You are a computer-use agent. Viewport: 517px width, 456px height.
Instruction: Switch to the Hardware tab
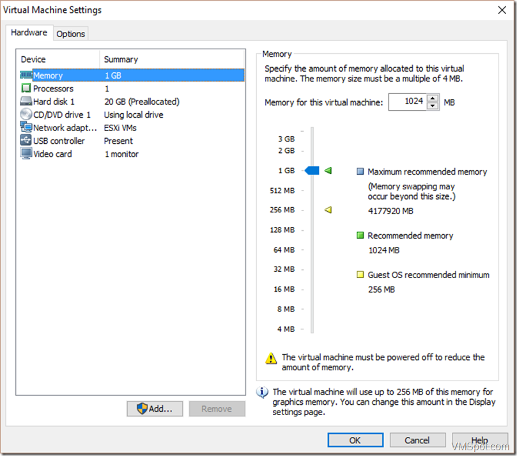pos(29,33)
